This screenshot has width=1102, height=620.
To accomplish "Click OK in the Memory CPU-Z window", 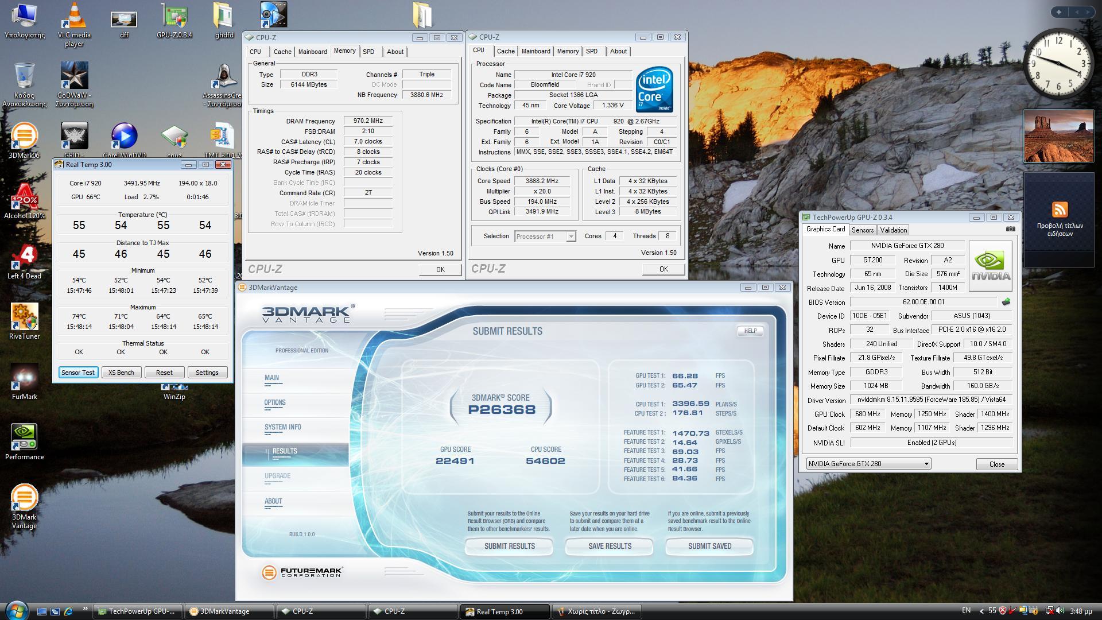I will tap(440, 270).
